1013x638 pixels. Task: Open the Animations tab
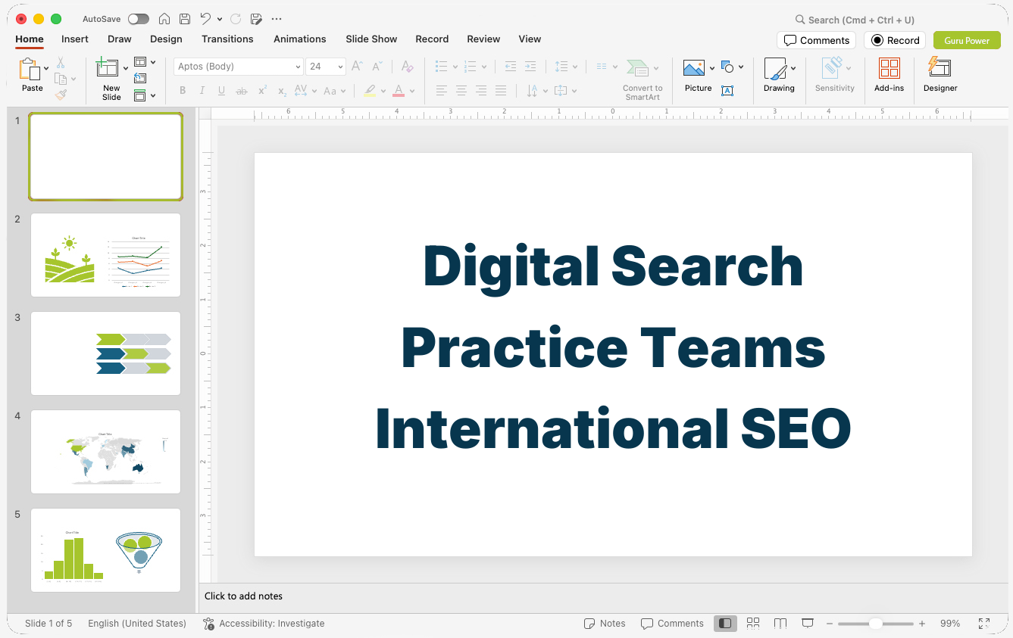tap(300, 39)
